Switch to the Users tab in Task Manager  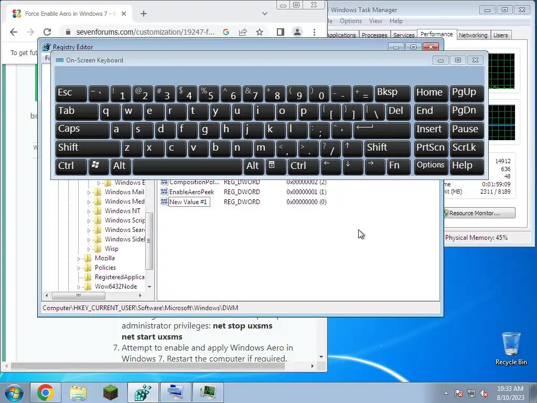pyautogui.click(x=501, y=35)
